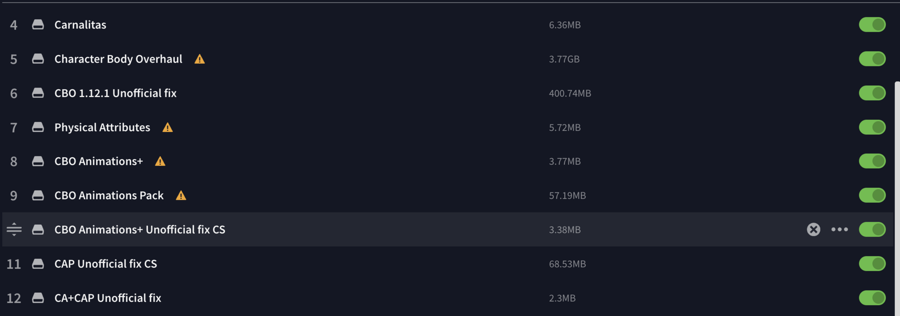Click the drive icon next to CBO 1.12.1 Unofficial fix
Screen dimensions: 900x316
pos(38,93)
